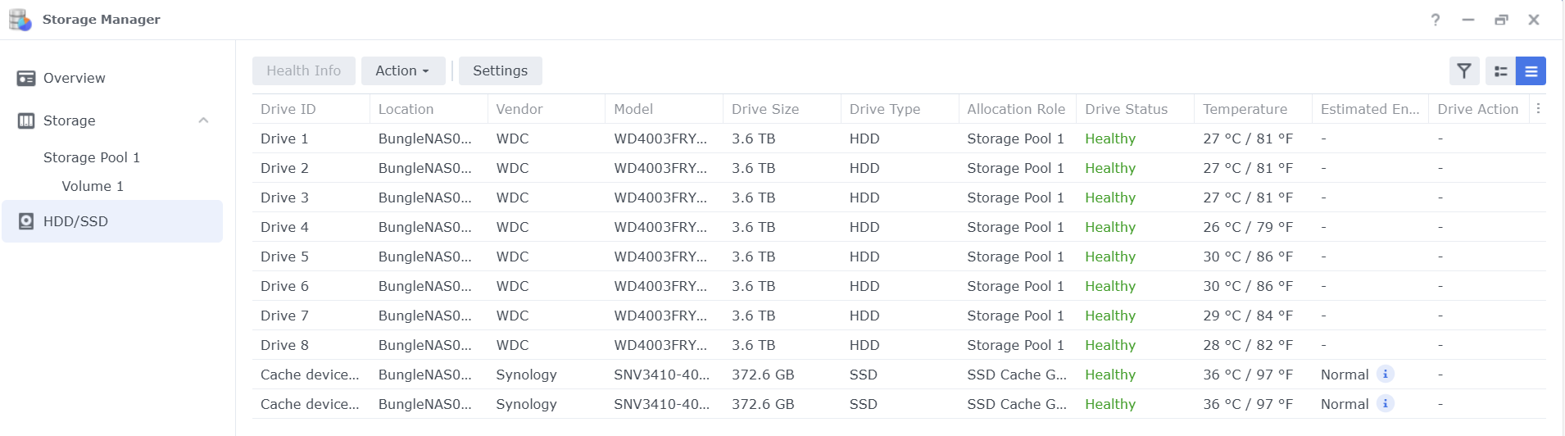1565x436 pixels.
Task: Restore down the Storage Manager window
Action: click(1501, 20)
